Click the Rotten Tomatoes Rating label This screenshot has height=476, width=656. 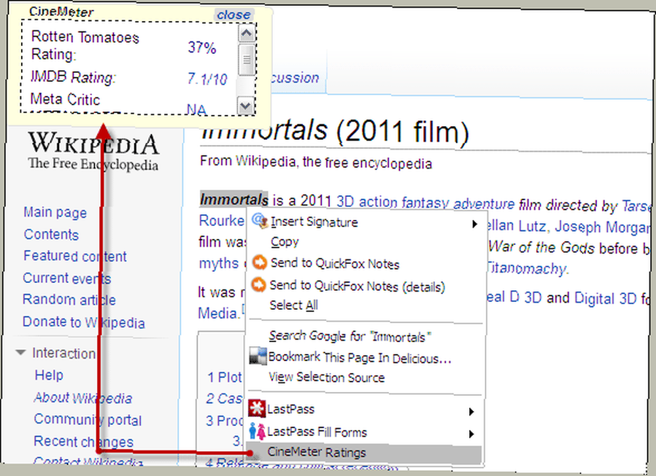tap(85, 45)
